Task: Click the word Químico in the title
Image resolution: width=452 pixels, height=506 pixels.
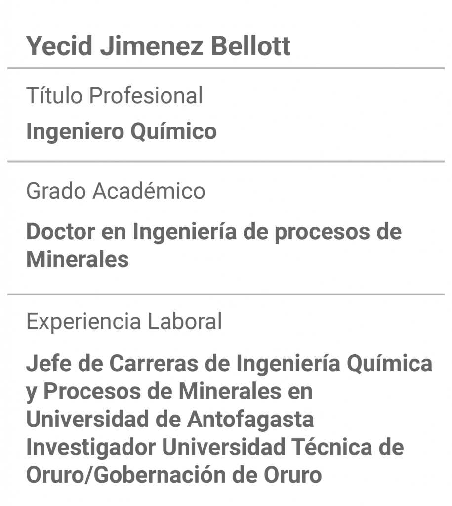Action: [173, 131]
